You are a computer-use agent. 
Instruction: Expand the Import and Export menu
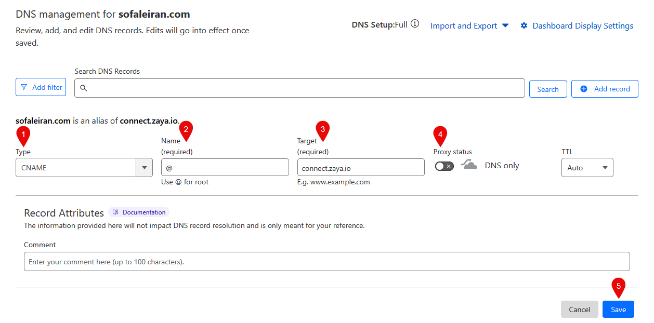pos(469,25)
